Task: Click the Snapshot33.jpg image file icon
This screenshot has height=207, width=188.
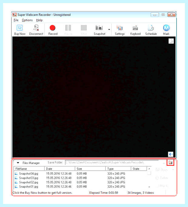Action: pos(16,178)
